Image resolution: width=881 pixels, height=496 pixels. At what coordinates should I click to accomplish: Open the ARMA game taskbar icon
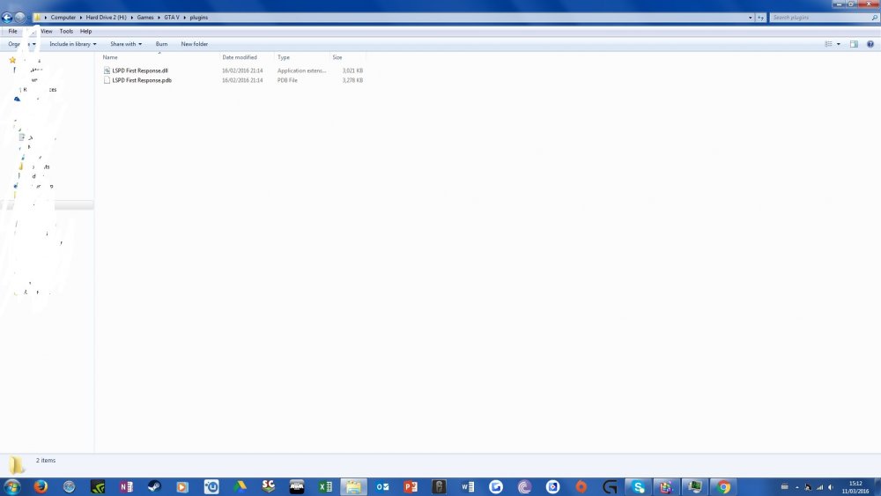297,486
